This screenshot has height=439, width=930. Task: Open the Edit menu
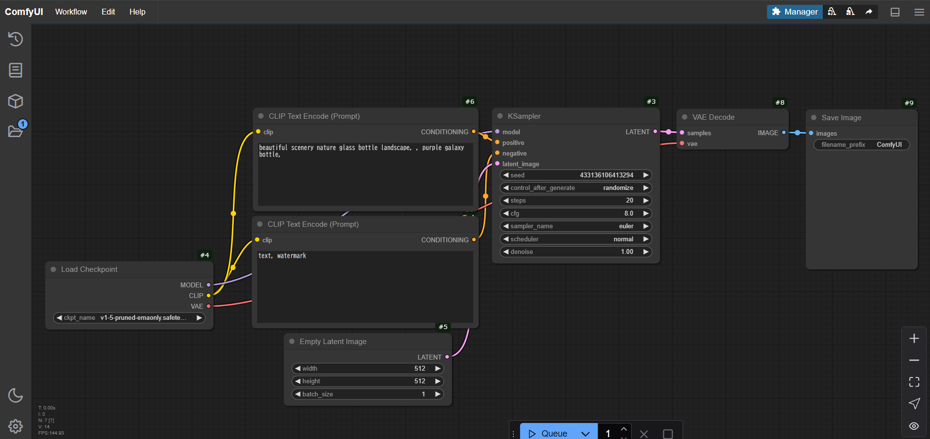pos(108,12)
